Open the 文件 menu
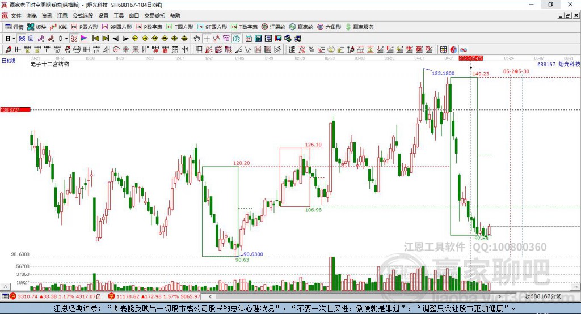Image resolution: width=581 pixels, height=314 pixels. (16, 15)
